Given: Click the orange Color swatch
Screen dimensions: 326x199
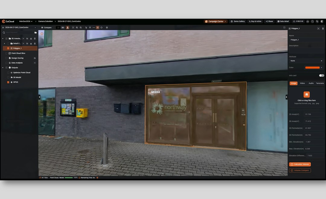Looking at the screenshot, I should click(x=312, y=68).
